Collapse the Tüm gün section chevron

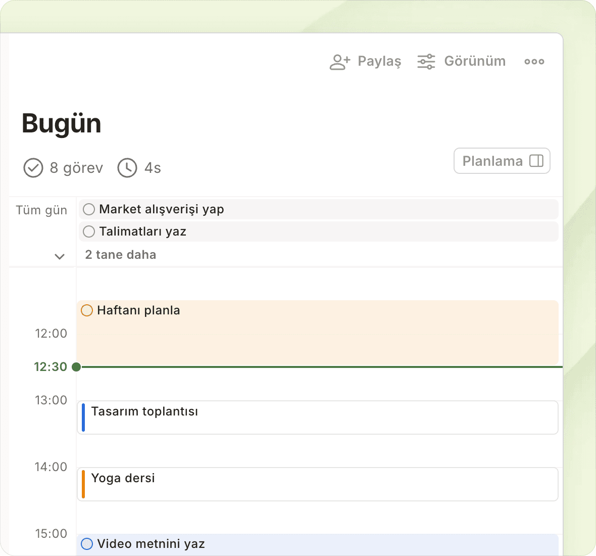(60, 256)
